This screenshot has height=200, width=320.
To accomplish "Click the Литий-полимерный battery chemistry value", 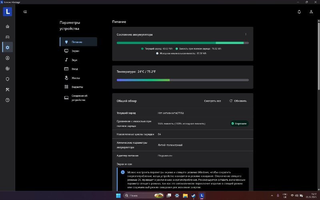I will [170, 145].
